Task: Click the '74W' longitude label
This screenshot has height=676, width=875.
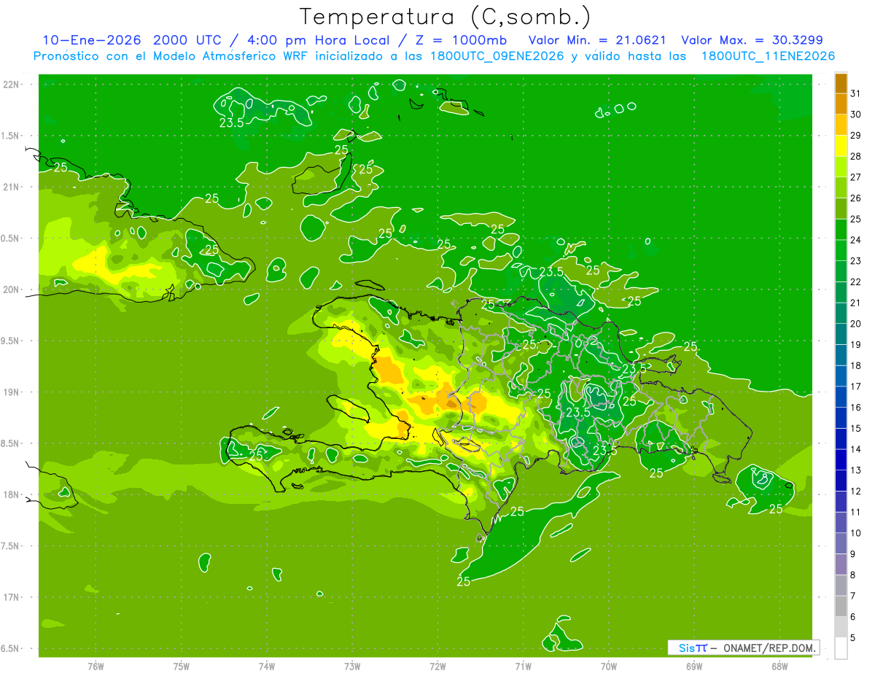Action: [267, 667]
